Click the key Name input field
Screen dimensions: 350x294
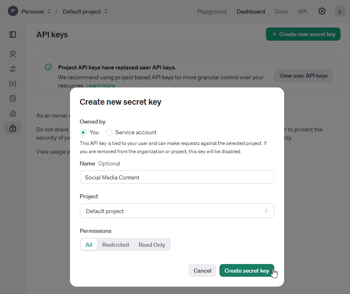(177, 177)
